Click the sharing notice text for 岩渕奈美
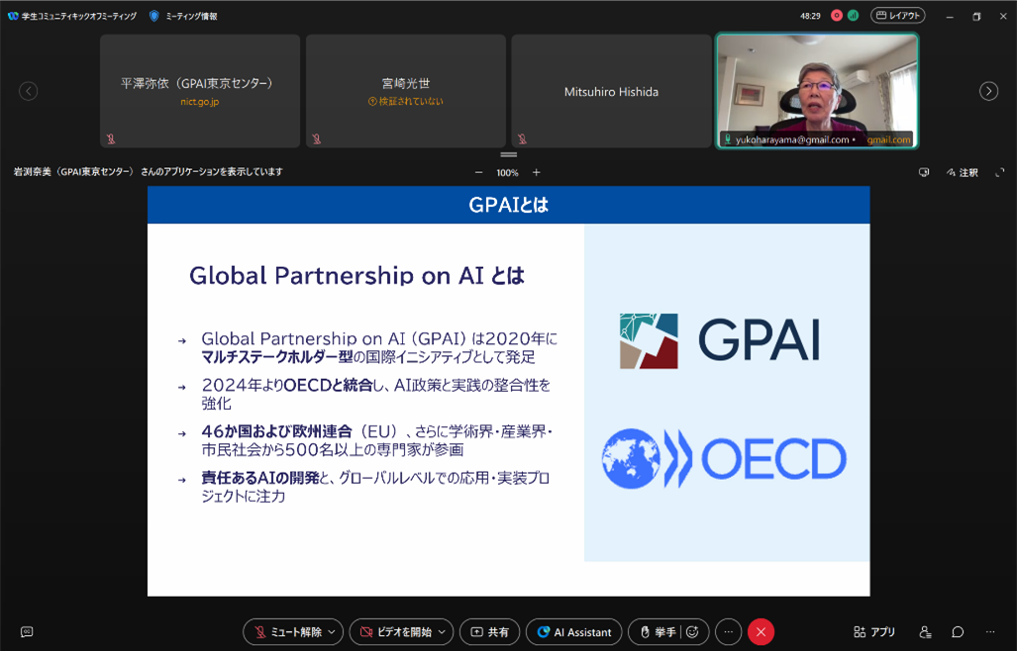The width and height of the screenshot is (1017, 651). point(148,172)
